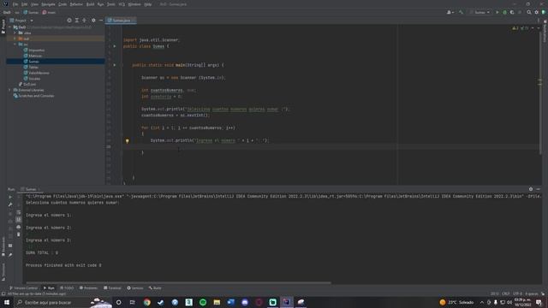The image size is (548, 308).
Task: Open the Windows Start menu
Action: point(7,302)
